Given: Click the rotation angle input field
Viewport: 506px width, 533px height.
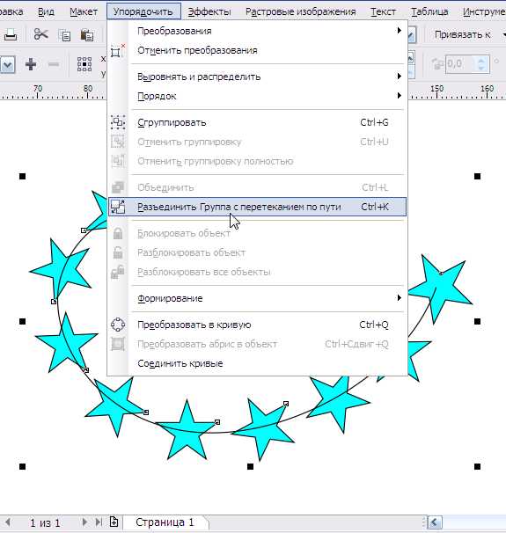Looking at the screenshot, I should [459, 64].
